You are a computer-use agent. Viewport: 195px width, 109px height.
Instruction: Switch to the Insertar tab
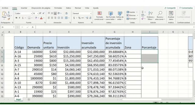tap(24, 8)
